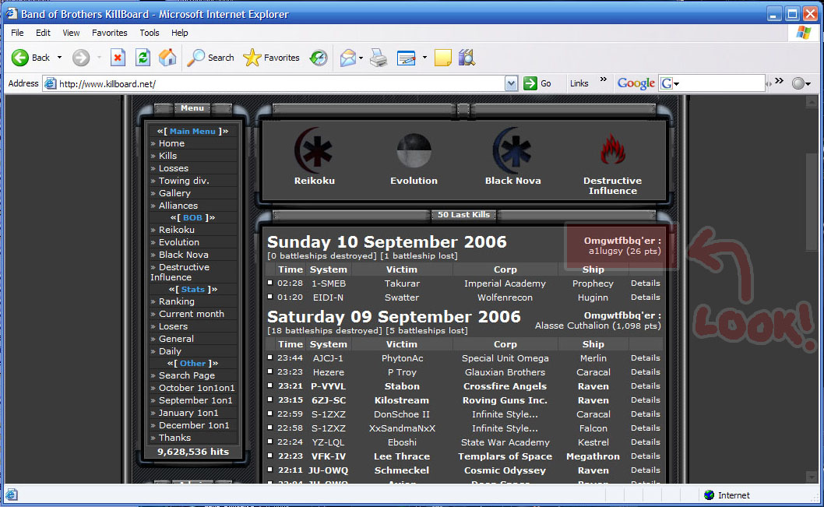The image size is (824, 507).
Task: Open the Daily stats link
Action: [x=170, y=351]
